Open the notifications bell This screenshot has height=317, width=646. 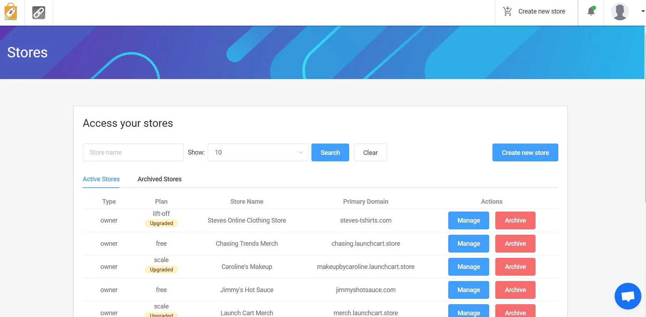[x=591, y=11]
